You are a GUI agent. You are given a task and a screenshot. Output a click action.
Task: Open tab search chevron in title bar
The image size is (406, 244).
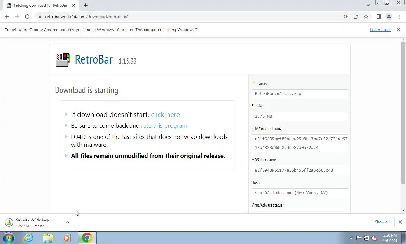click(368, 5)
